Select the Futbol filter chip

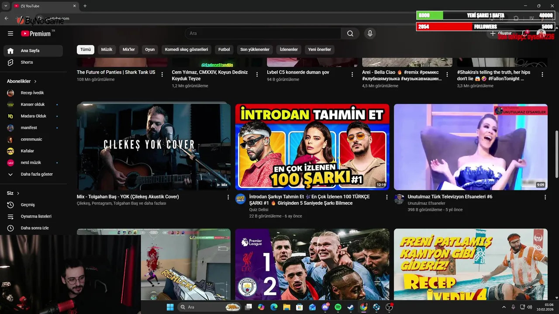point(224,50)
